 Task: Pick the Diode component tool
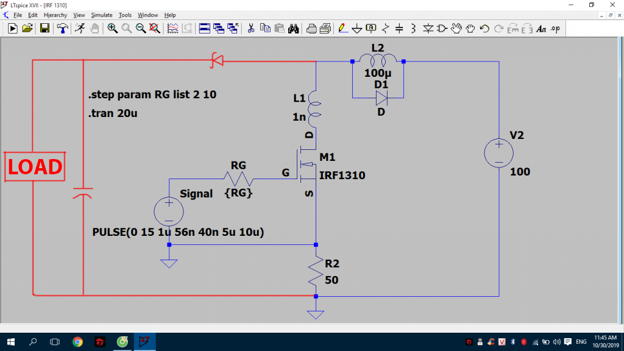pyautogui.click(x=428, y=28)
